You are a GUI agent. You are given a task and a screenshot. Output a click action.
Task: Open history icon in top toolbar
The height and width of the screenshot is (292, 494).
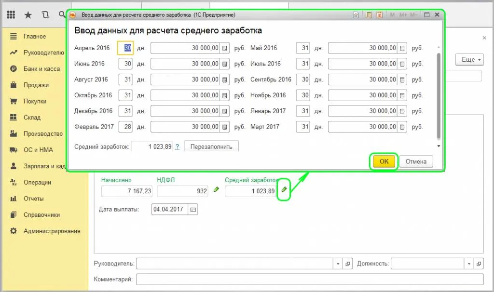tap(45, 14)
